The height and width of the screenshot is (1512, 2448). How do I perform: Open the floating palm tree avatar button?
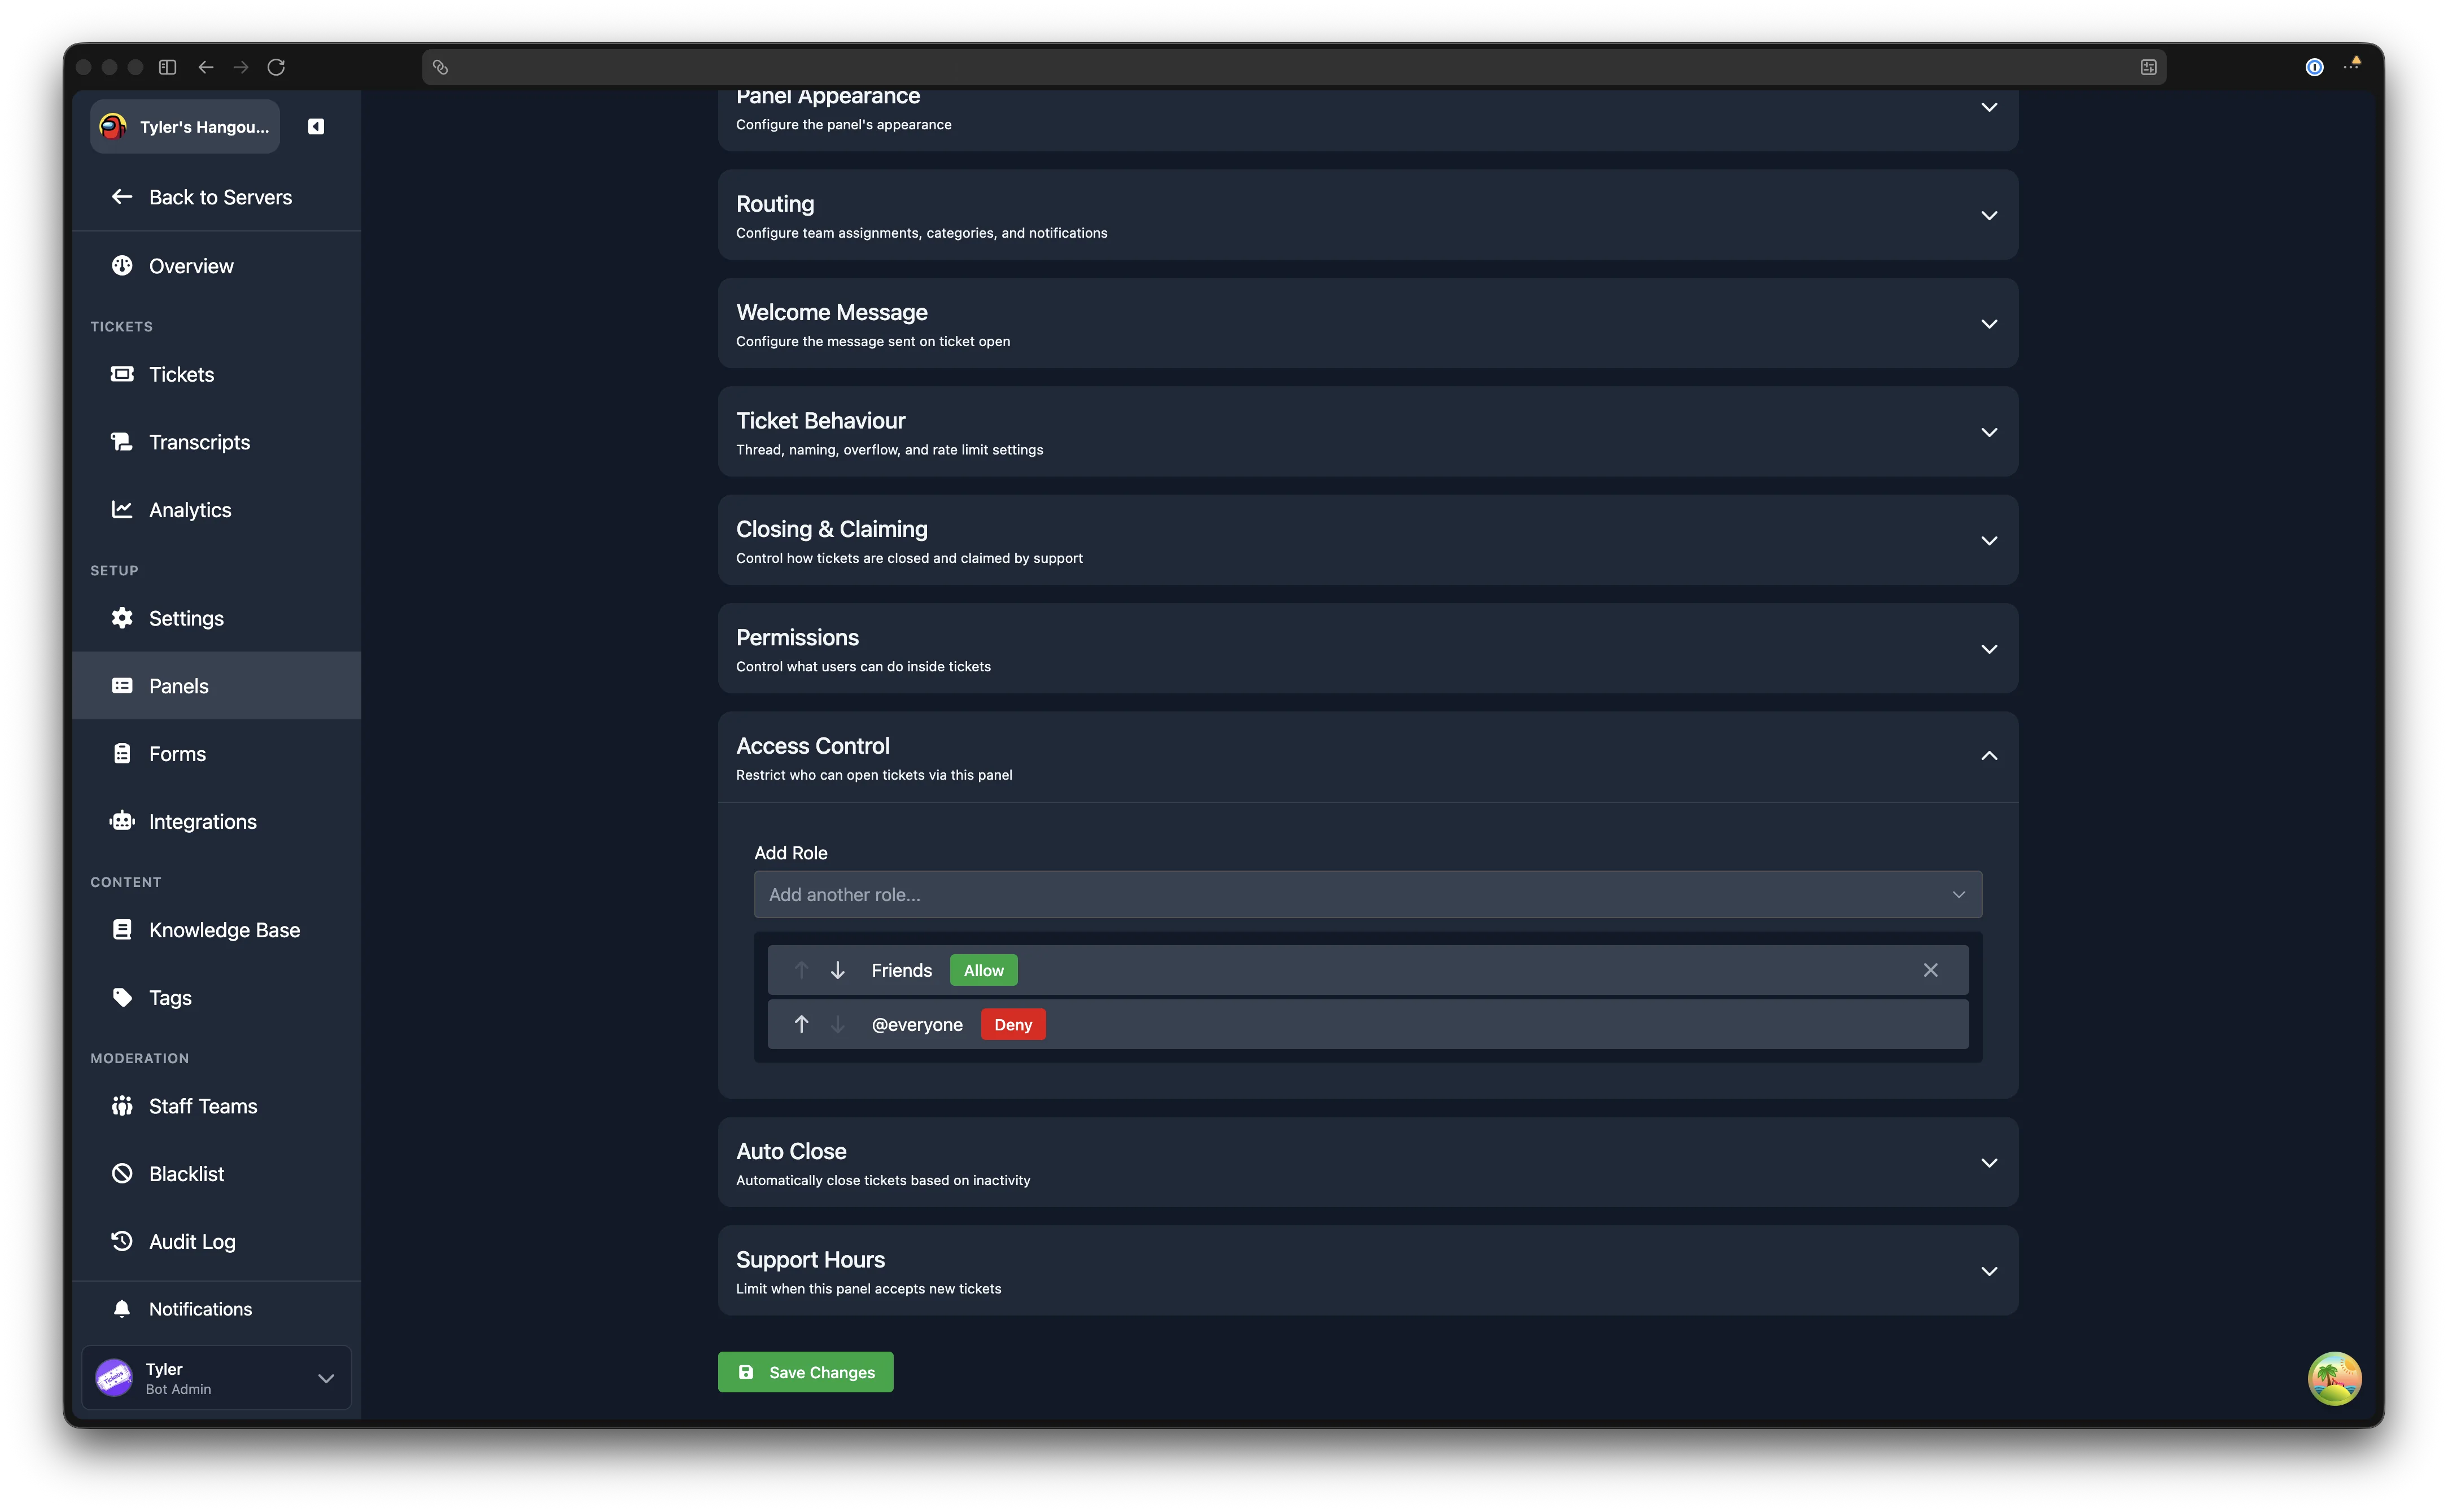(x=2334, y=1379)
